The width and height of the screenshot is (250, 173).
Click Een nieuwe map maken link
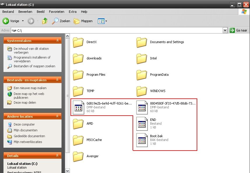click(x=30, y=88)
